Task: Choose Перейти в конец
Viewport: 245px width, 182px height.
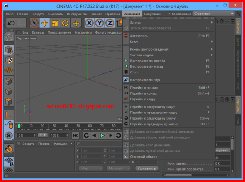Action: point(169,93)
